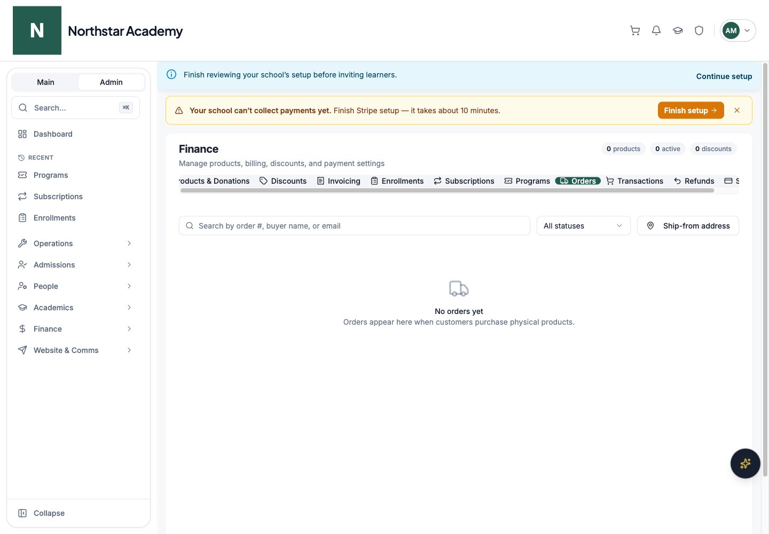769x534 pixels.
Task: Expand the Operations section chevron
Action: click(x=129, y=244)
